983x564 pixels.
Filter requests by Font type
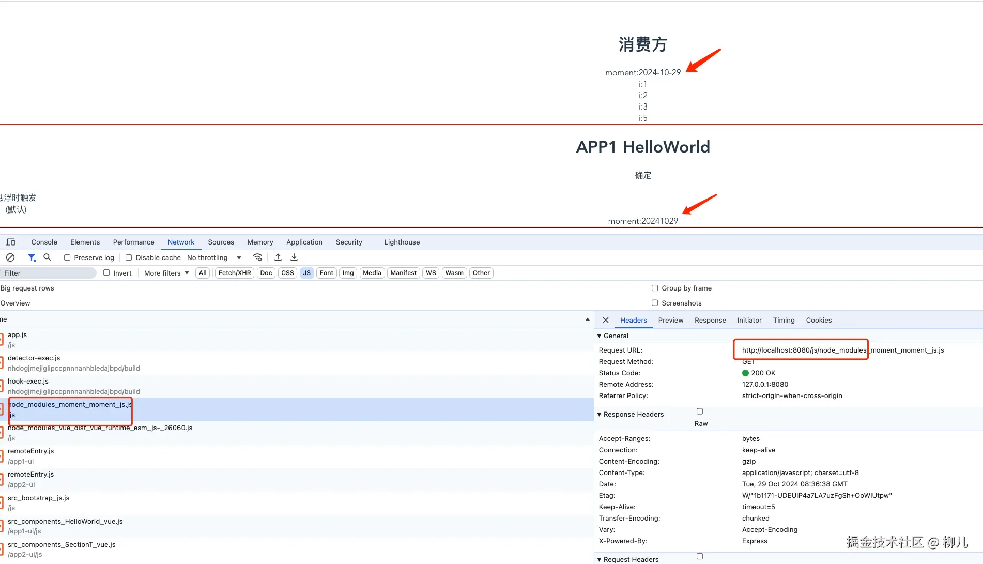click(327, 273)
